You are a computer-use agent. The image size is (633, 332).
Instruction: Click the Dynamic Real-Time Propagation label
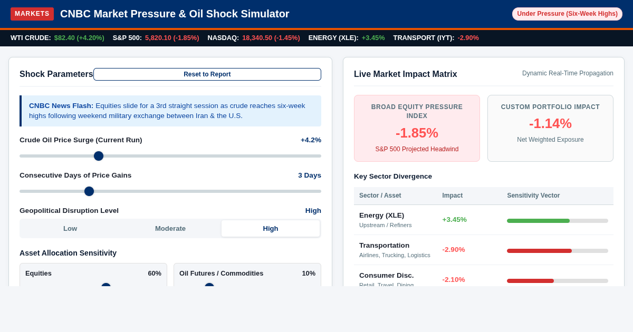point(568,73)
